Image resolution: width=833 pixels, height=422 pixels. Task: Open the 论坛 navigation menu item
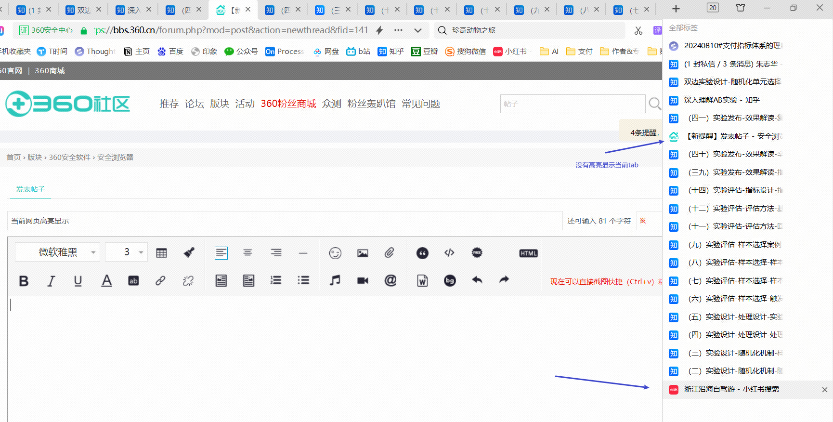pyautogui.click(x=194, y=104)
